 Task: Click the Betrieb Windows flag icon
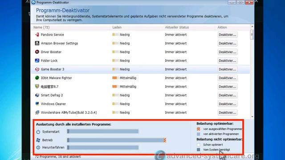pos(38,140)
